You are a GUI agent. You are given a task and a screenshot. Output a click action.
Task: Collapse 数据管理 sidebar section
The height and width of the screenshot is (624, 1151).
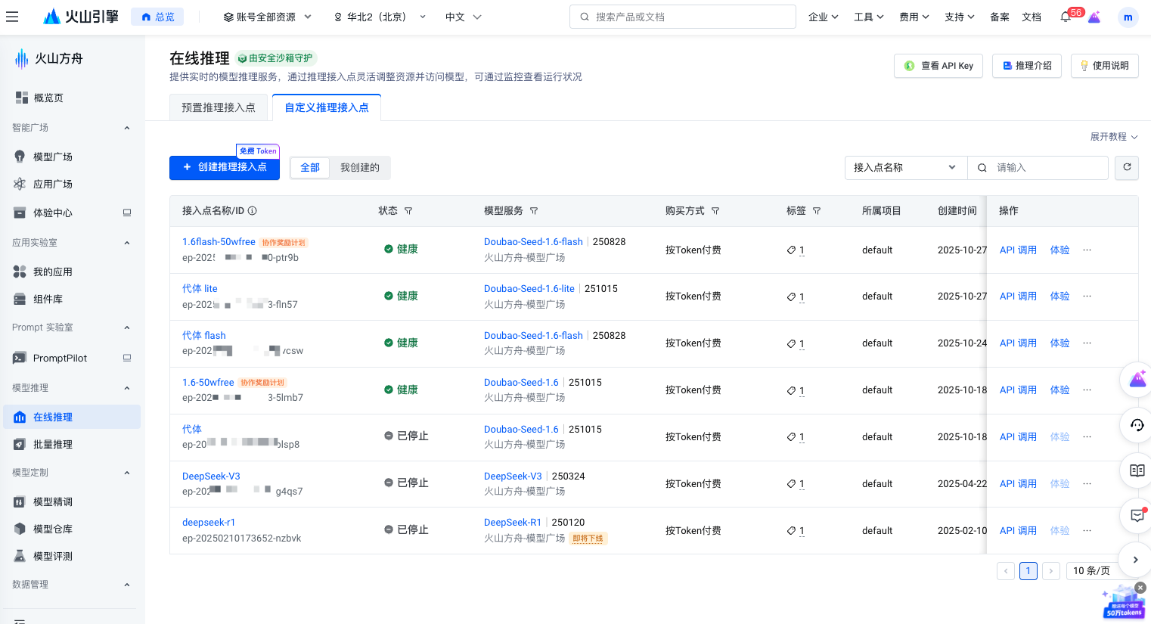coord(127,585)
